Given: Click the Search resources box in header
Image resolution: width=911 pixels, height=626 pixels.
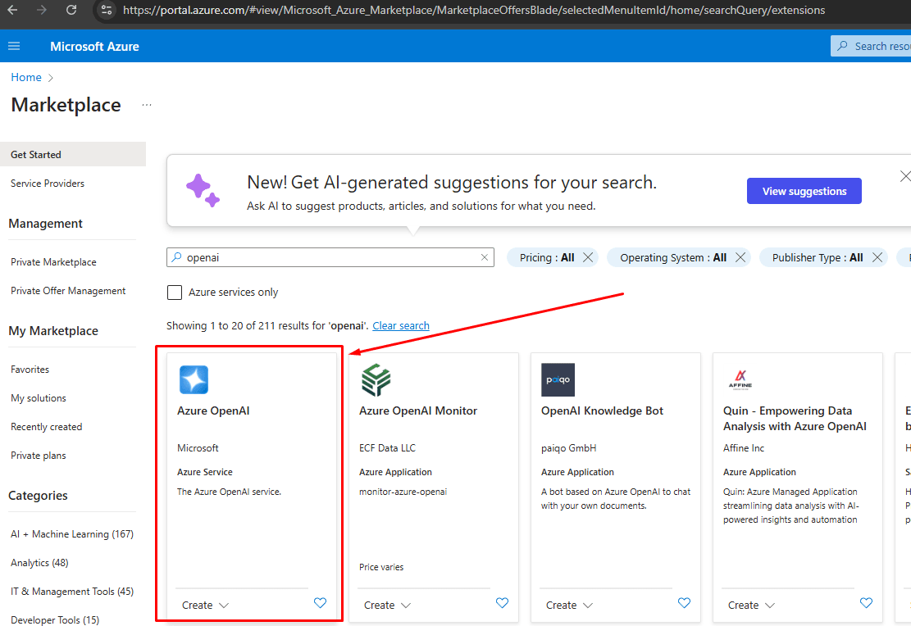Looking at the screenshot, I should coord(871,46).
